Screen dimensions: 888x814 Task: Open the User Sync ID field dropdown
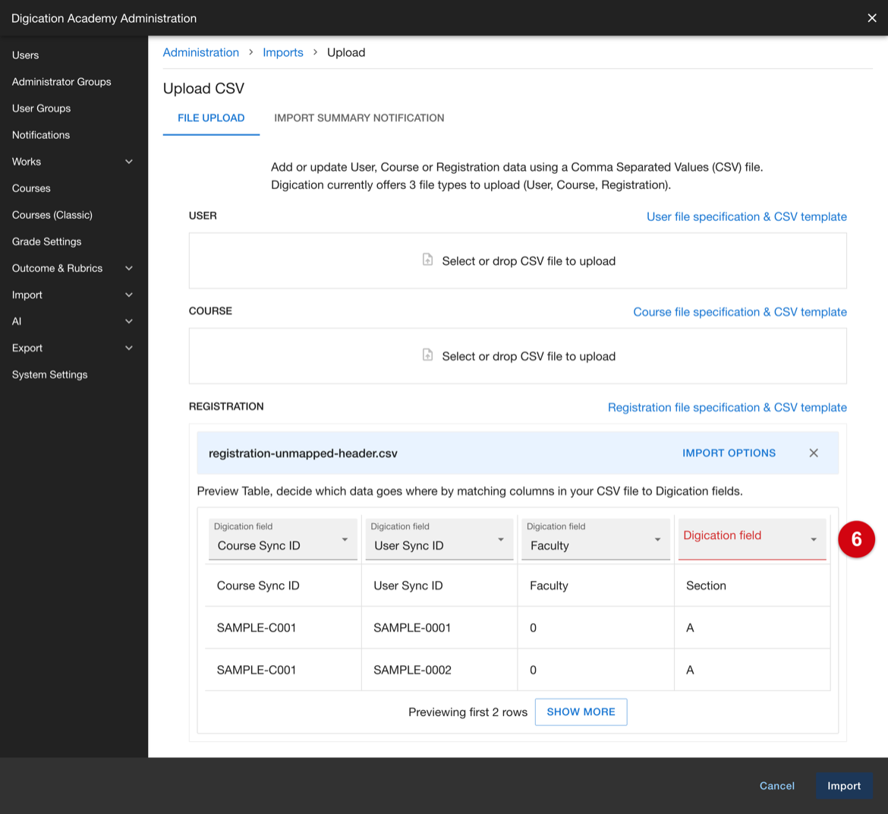pyautogui.click(x=439, y=538)
